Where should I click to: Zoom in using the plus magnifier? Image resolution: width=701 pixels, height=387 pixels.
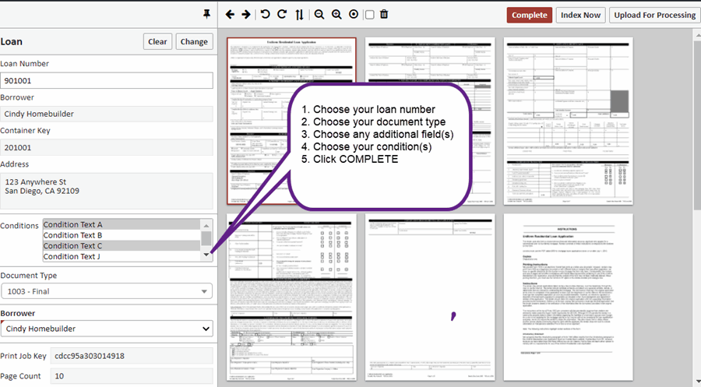[x=336, y=15]
